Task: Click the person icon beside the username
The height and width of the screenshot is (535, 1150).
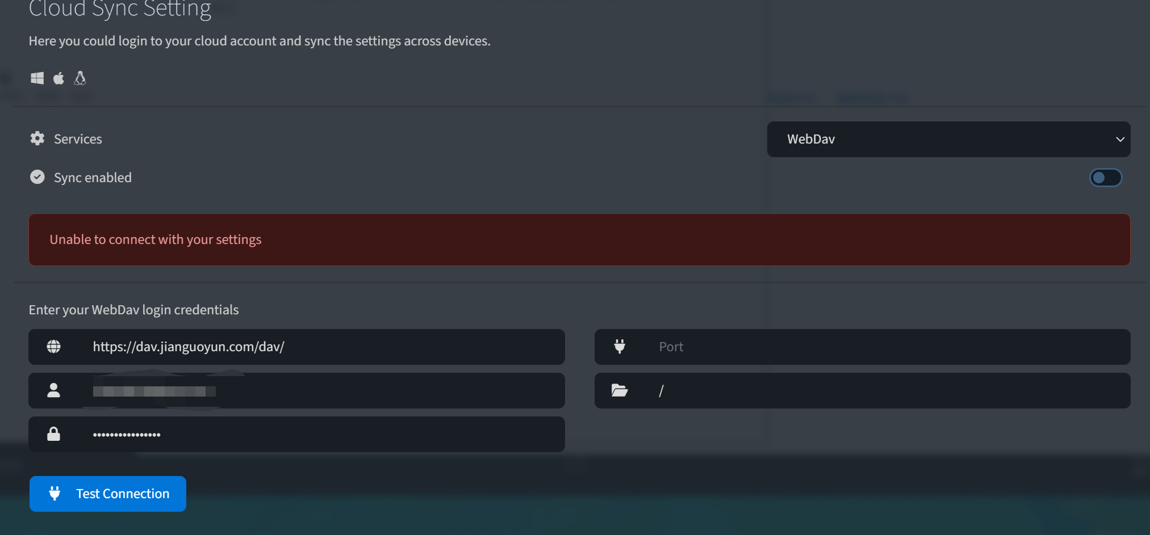Action: (53, 390)
